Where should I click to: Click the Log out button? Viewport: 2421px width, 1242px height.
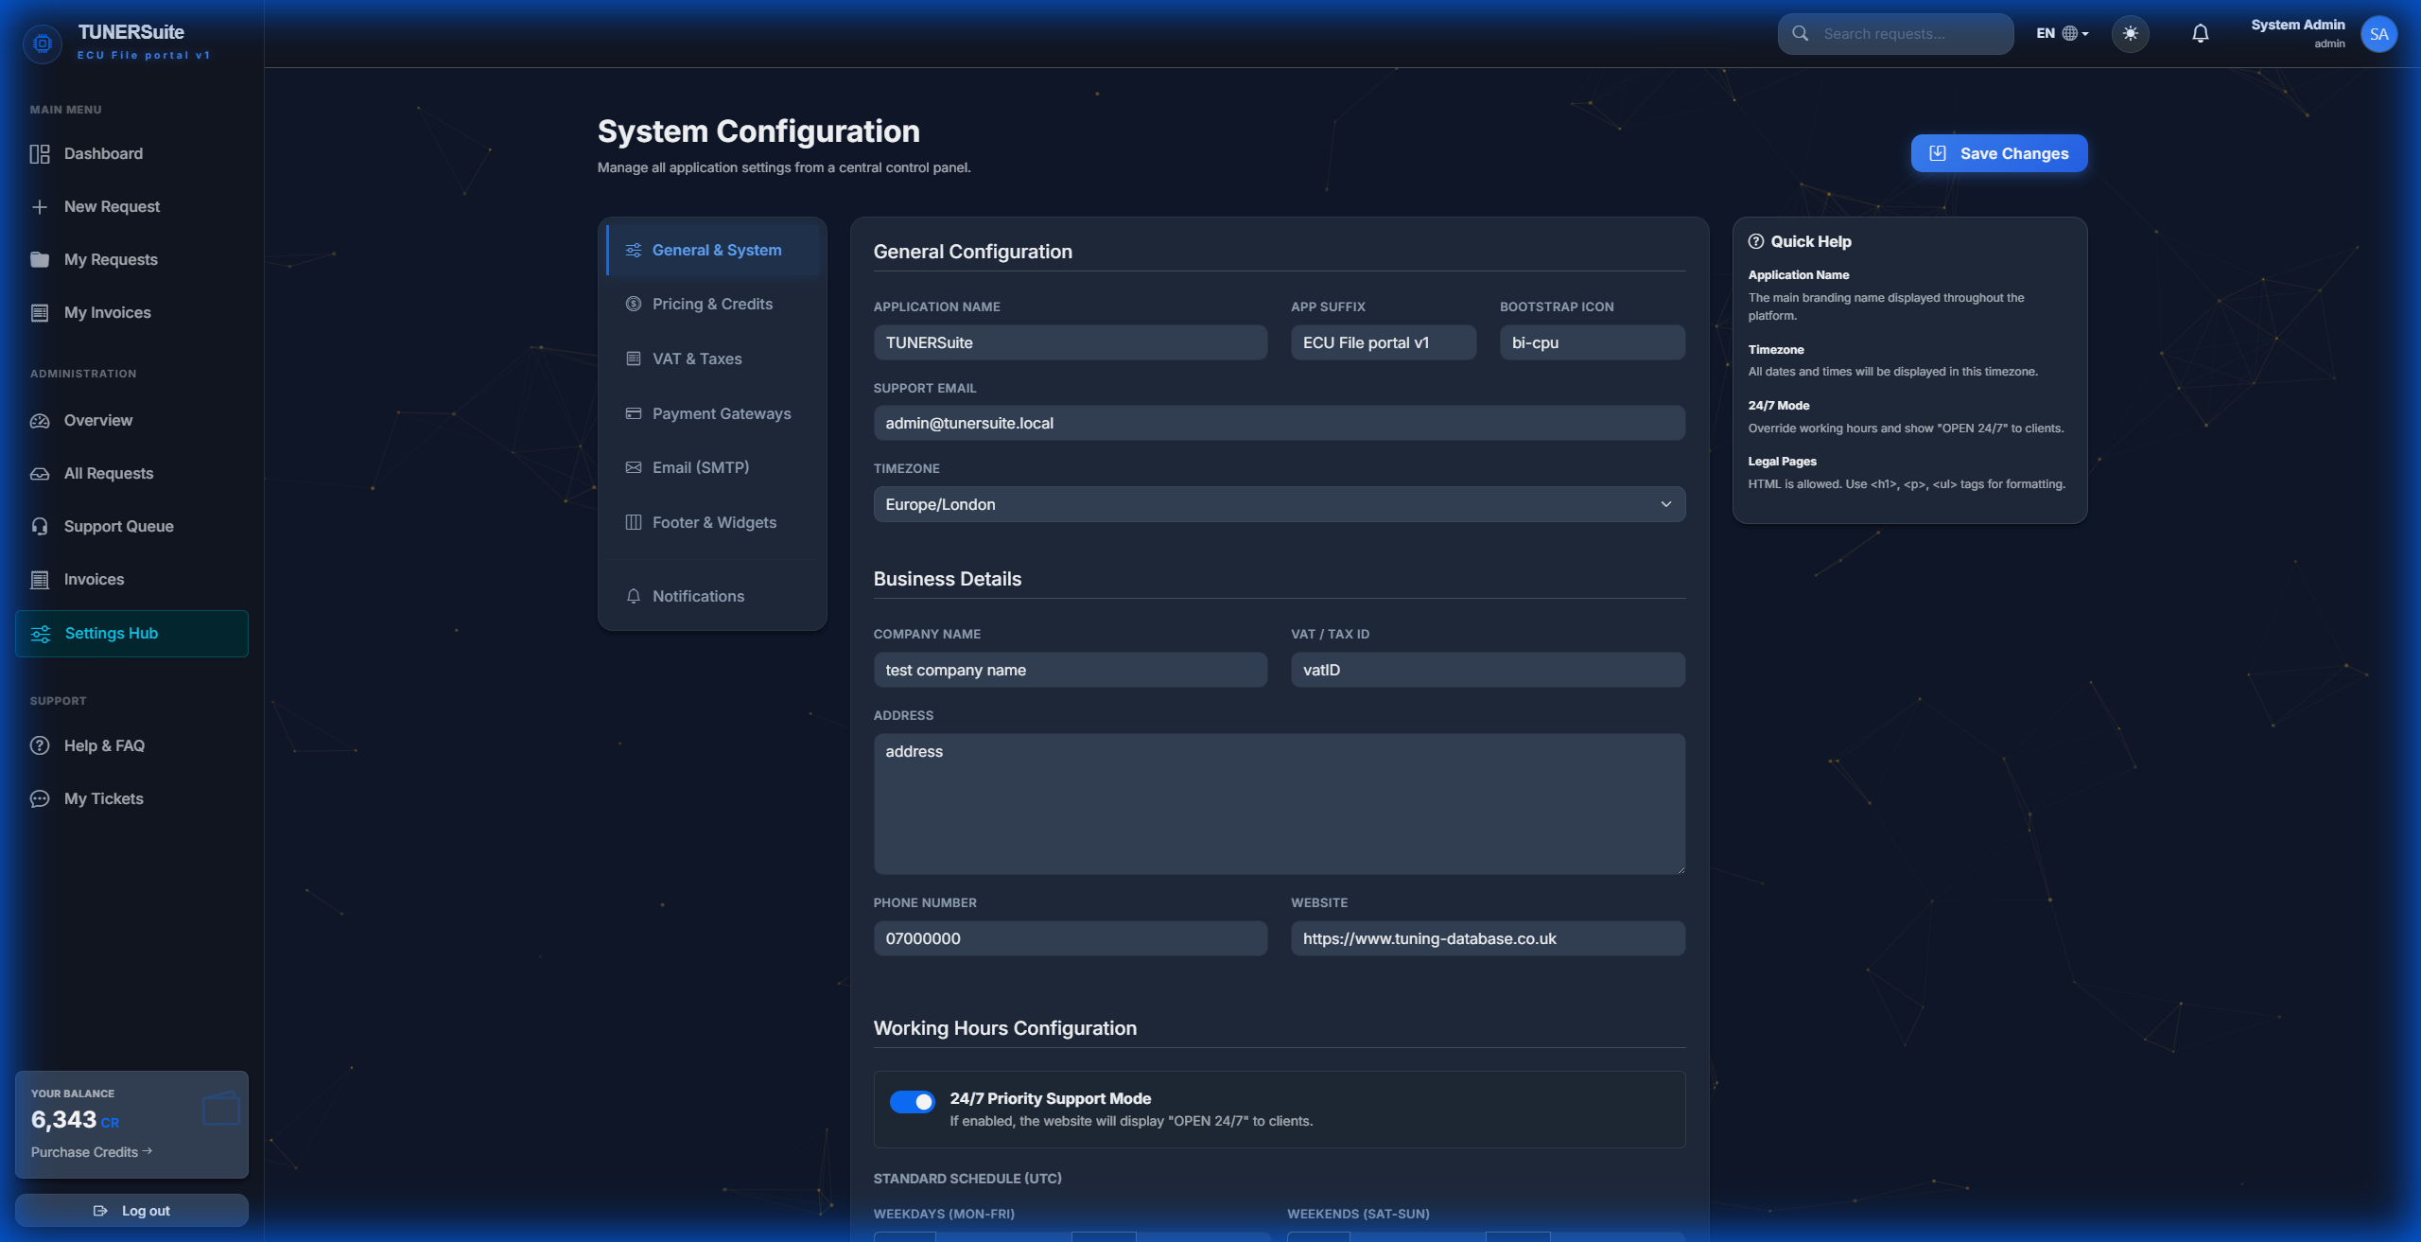131,1210
